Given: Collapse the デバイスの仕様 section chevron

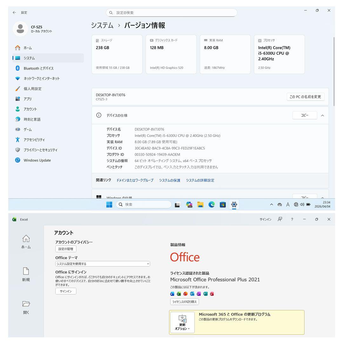Looking at the screenshot, I should coord(322,116).
